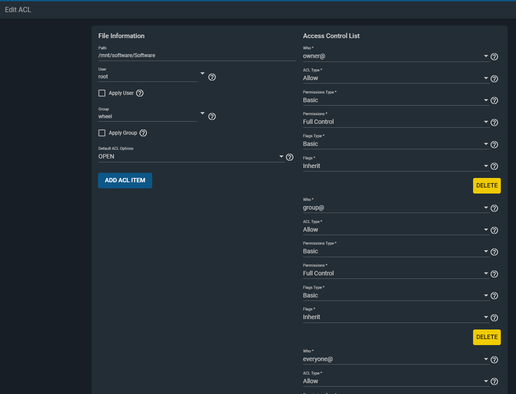Click help icon next to User field
516x394 pixels.
click(x=212, y=77)
